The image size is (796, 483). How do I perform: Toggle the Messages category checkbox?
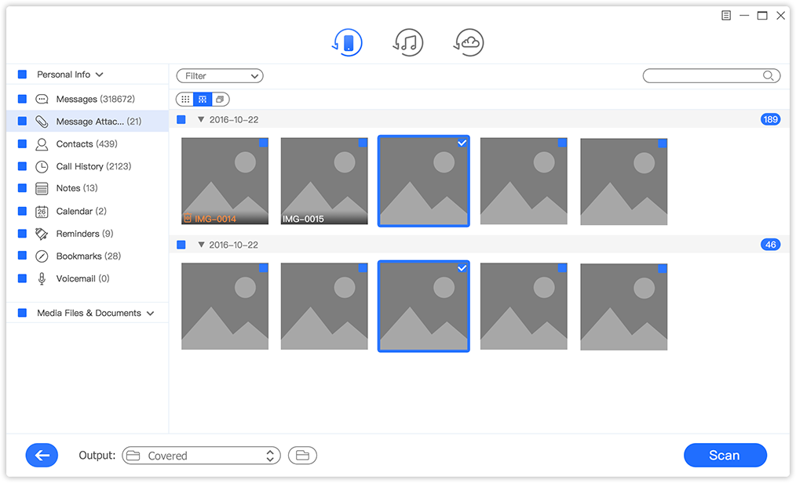pyautogui.click(x=22, y=100)
